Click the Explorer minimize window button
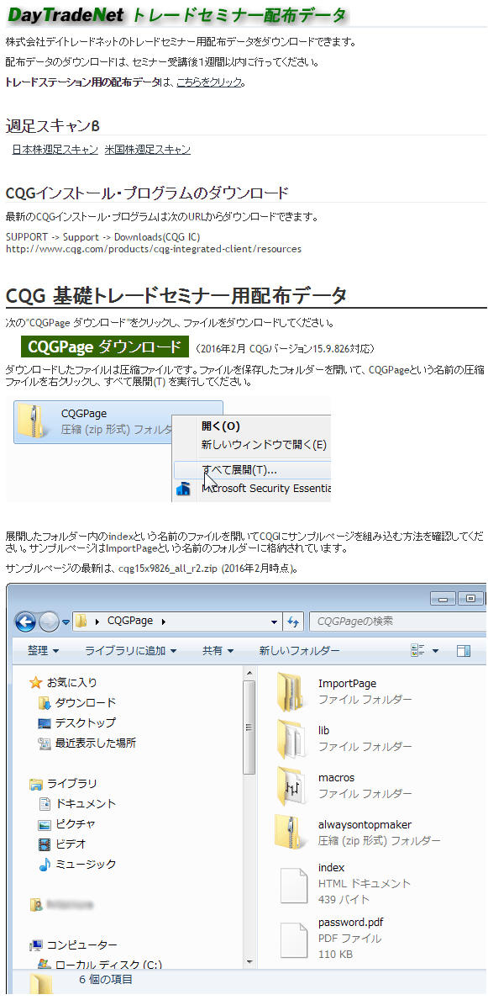 (443, 598)
